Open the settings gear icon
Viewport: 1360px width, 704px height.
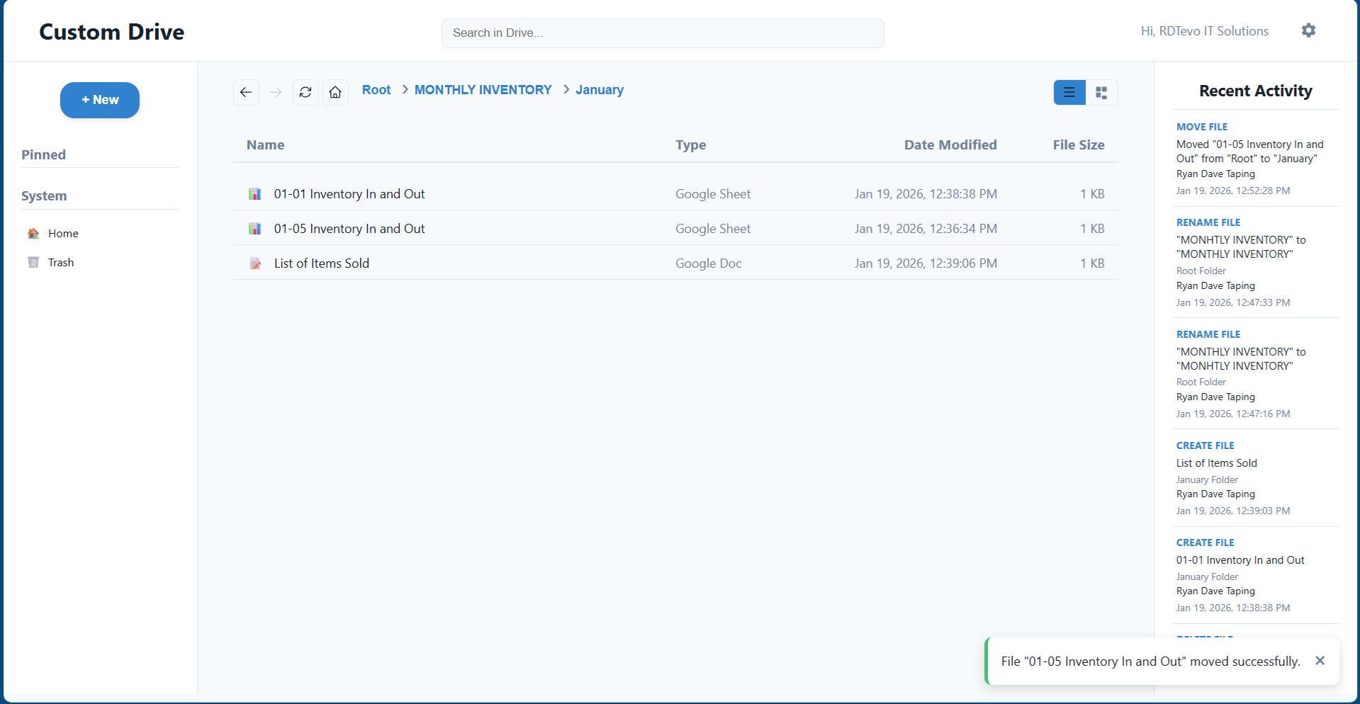tap(1308, 30)
